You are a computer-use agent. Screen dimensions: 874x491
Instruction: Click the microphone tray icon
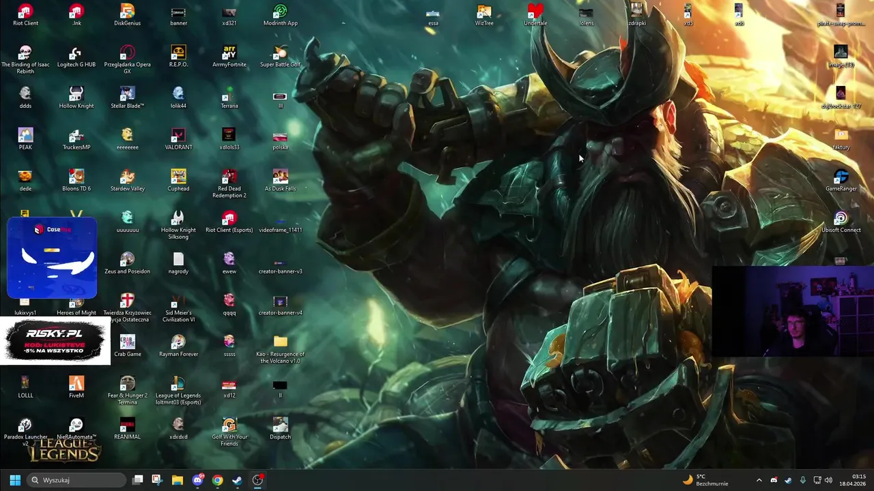[802, 480]
